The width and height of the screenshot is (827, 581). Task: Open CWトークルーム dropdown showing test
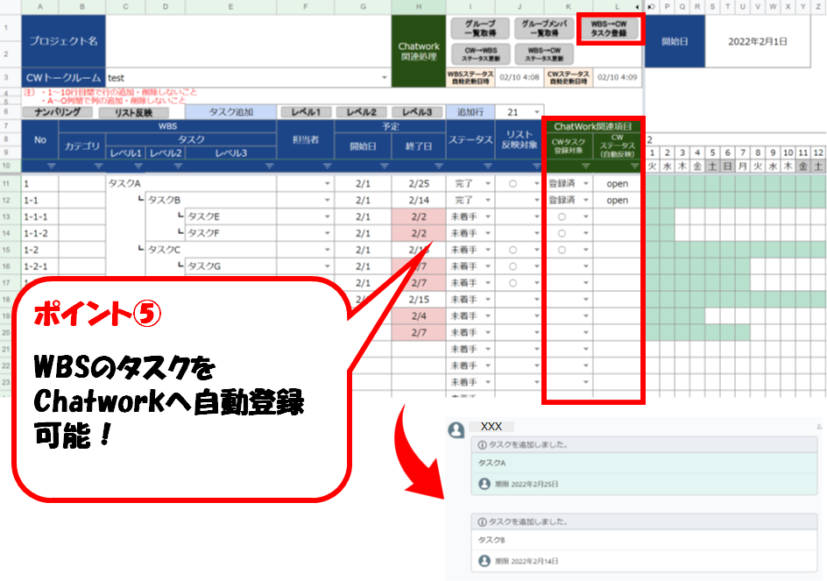tap(385, 78)
